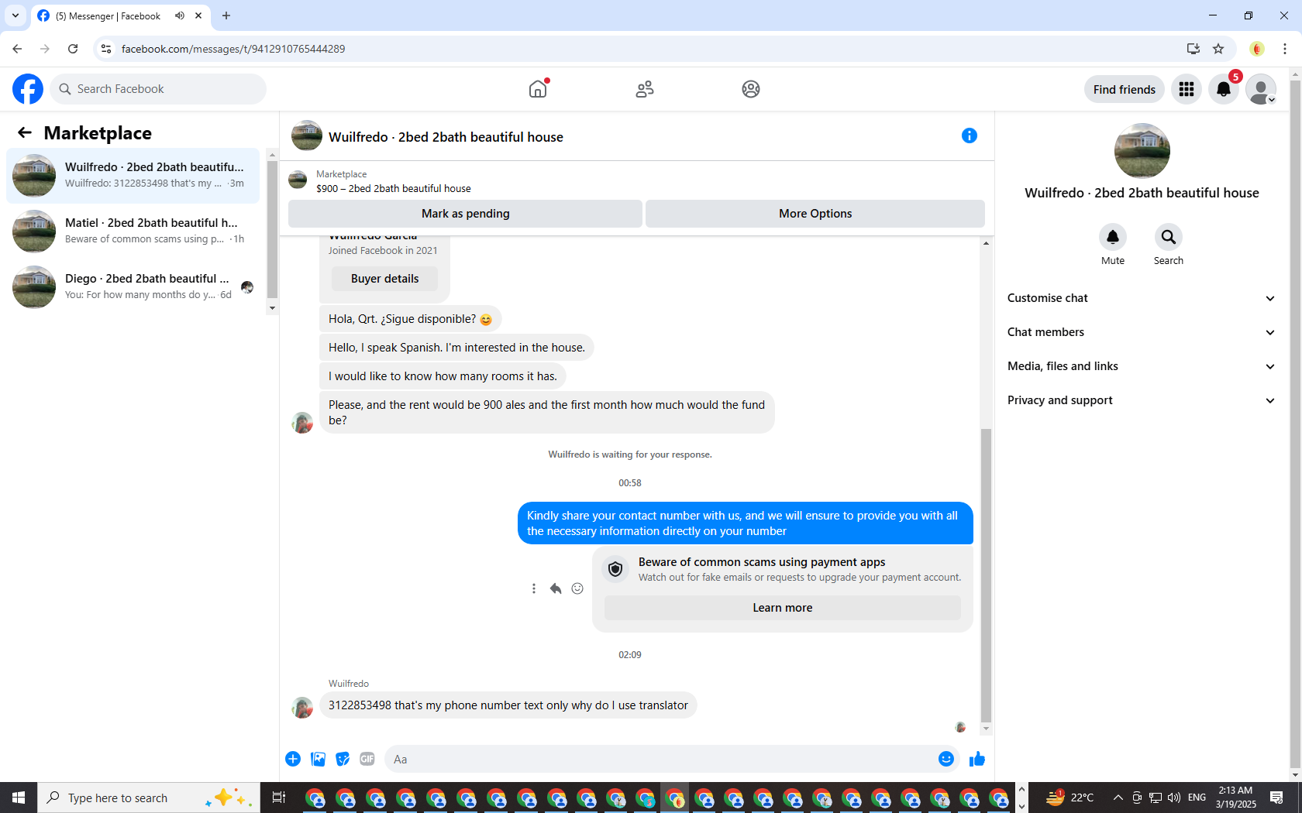Open the Wuilfredo conversation in the list
This screenshot has height=813, width=1302.
point(133,176)
